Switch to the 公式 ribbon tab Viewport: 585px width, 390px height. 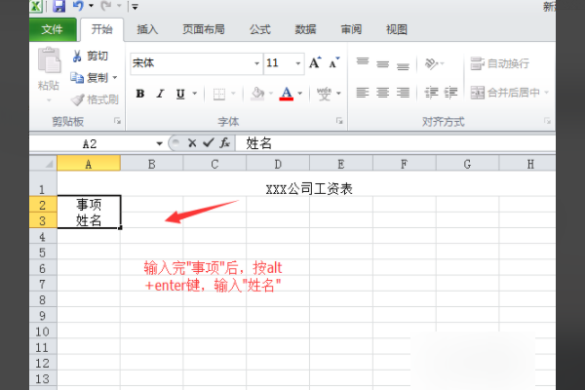click(x=260, y=29)
